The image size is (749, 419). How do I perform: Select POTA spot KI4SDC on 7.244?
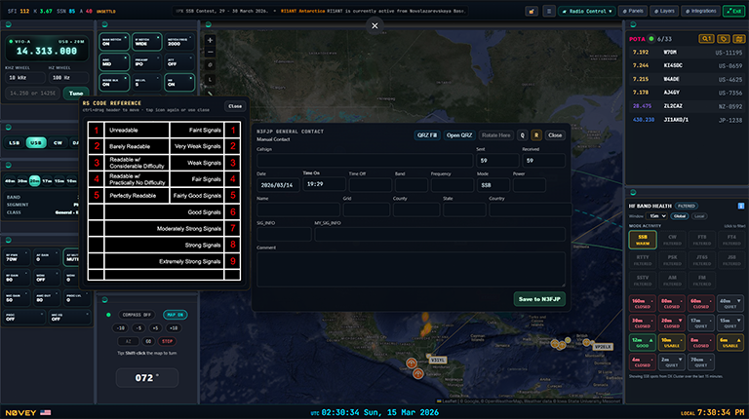(687, 66)
